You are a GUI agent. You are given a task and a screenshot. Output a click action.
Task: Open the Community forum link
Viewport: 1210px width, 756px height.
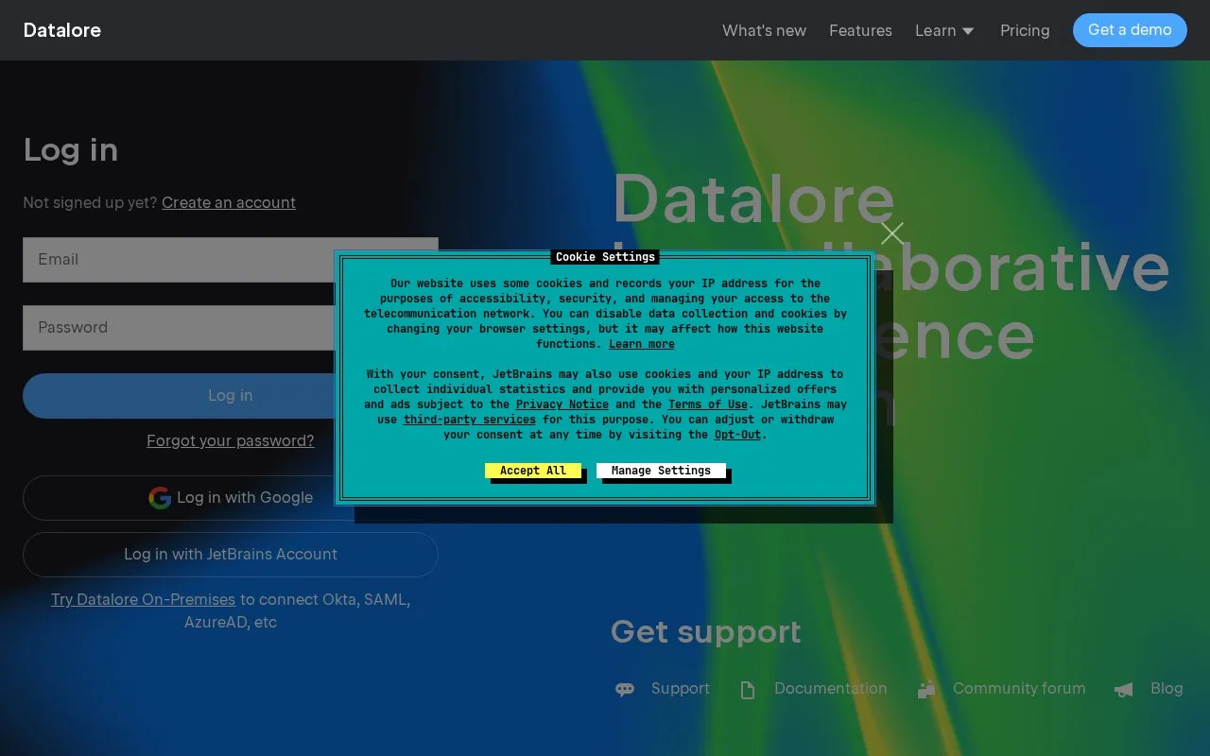pyautogui.click(x=1019, y=688)
